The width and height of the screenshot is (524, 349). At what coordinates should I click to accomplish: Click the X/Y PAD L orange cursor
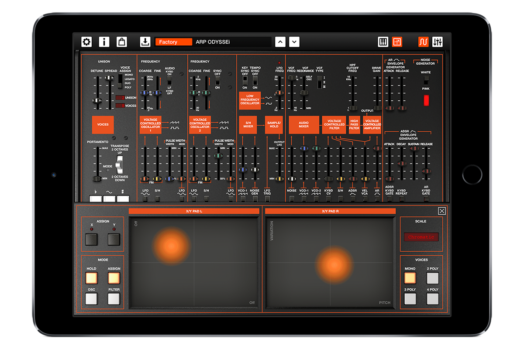pyautogui.click(x=171, y=246)
